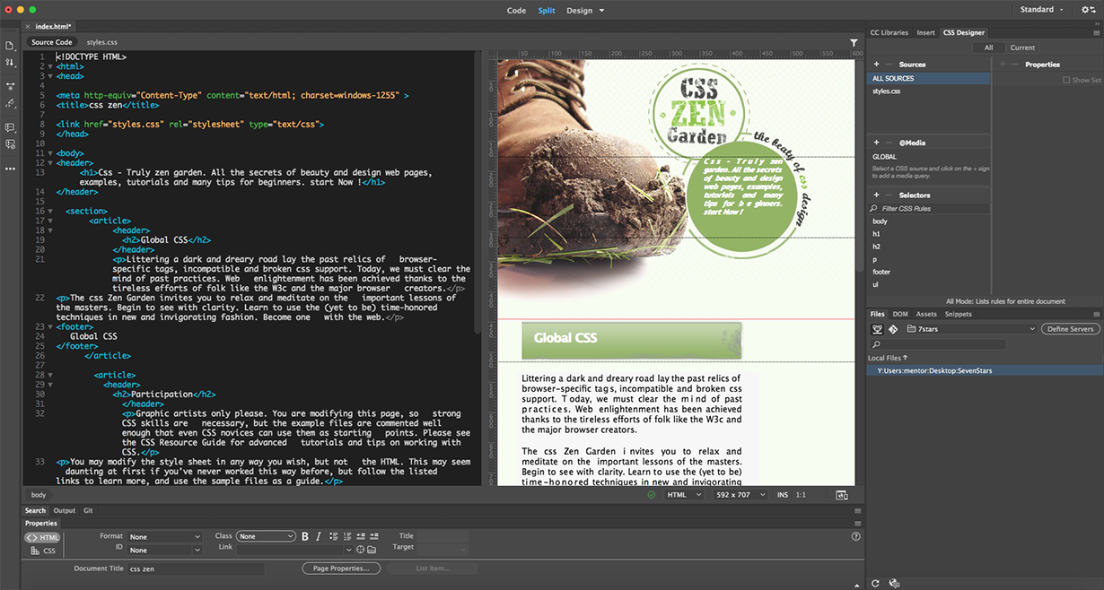Click the green checkmark status icon
The image size is (1104, 590).
click(652, 494)
